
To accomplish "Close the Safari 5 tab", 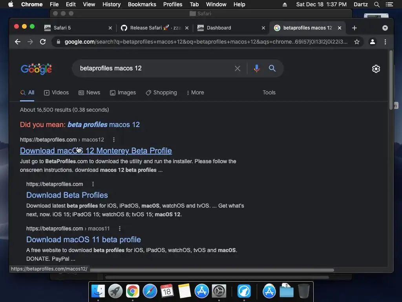I will (x=110, y=28).
